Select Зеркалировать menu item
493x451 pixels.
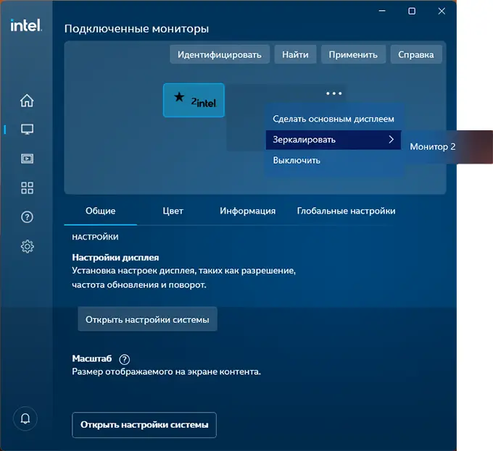tap(333, 140)
